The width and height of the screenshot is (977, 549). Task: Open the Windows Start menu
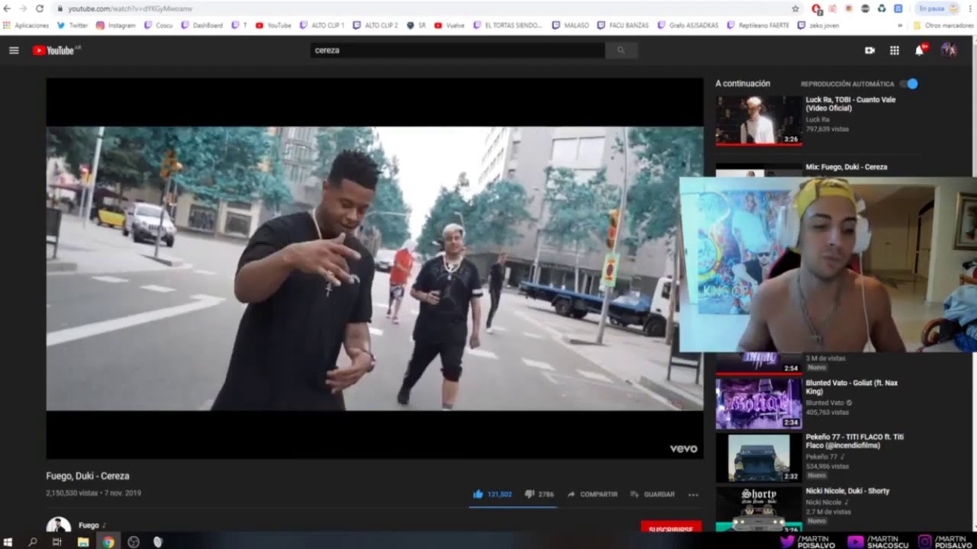(9, 542)
